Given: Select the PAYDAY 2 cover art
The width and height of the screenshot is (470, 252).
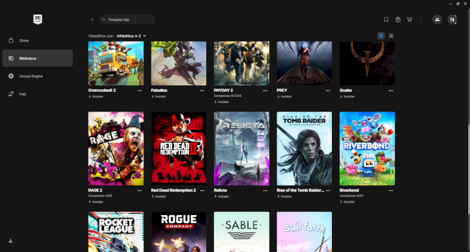Looking at the screenshot, I should click(x=241, y=63).
